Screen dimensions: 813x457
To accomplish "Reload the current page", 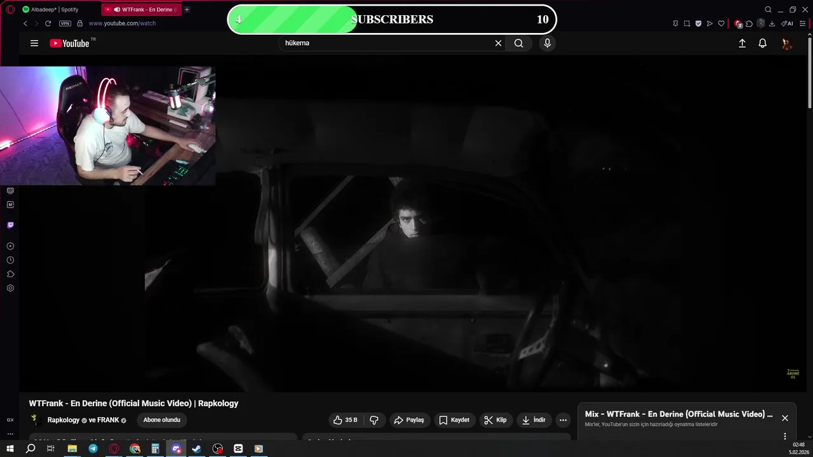I will pyautogui.click(x=48, y=23).
